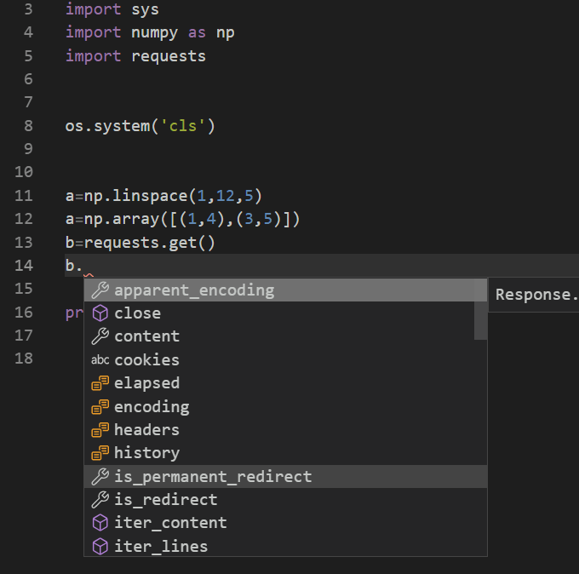Click the field icon next to elapsed
Screen dimensions: 579x574
[x=100, y=383]
